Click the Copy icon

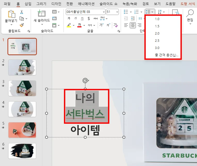[22, 19]
